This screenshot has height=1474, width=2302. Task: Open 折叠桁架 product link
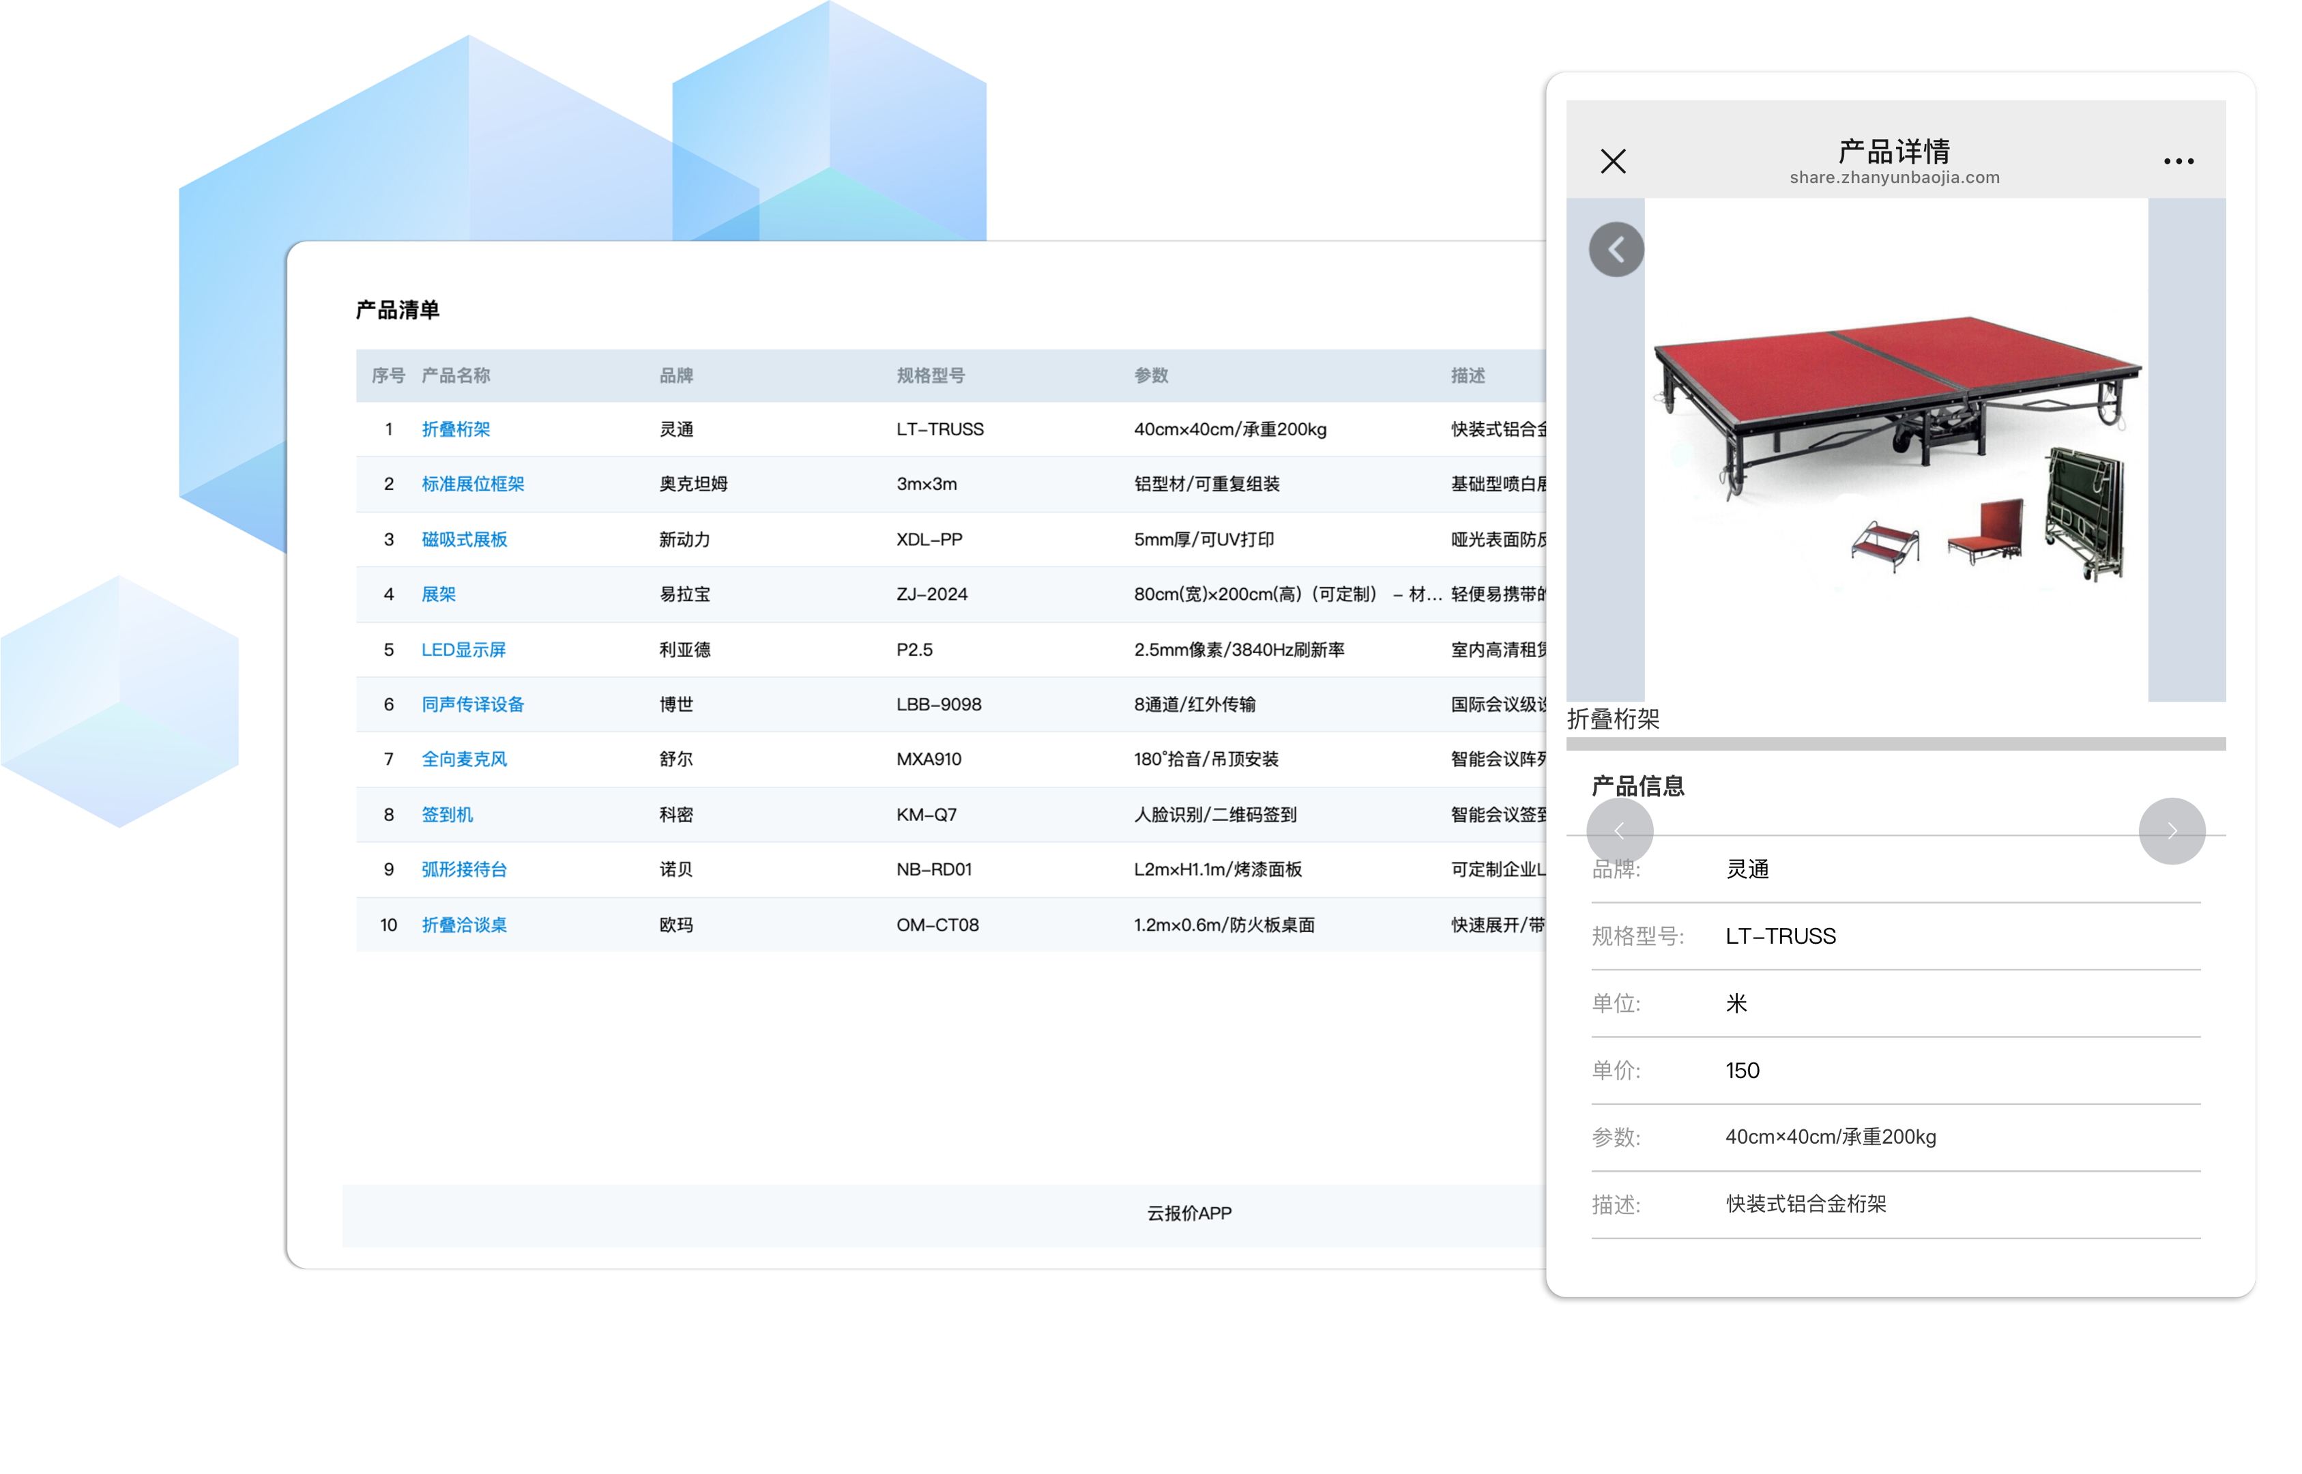(456, 429)
